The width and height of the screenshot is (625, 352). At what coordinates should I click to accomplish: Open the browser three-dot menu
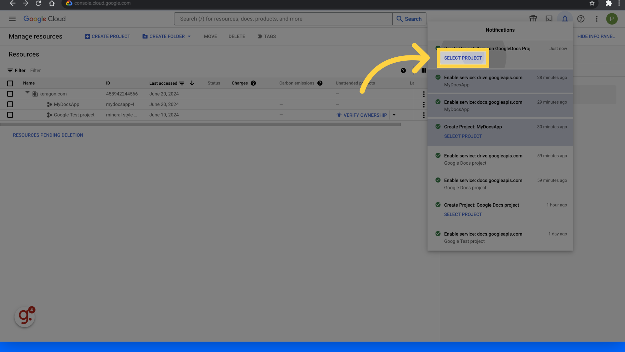[x=619, y=3]
